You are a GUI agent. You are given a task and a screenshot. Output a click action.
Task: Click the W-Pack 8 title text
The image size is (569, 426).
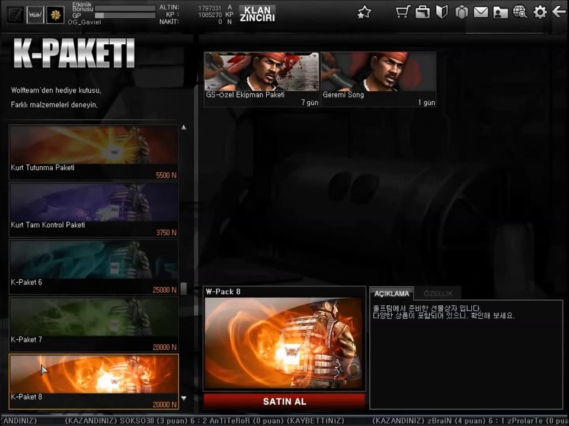(223, 292)
